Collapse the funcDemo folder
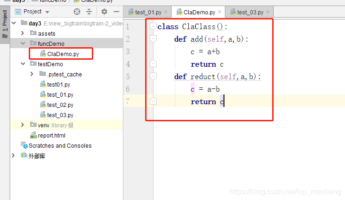 23,44
